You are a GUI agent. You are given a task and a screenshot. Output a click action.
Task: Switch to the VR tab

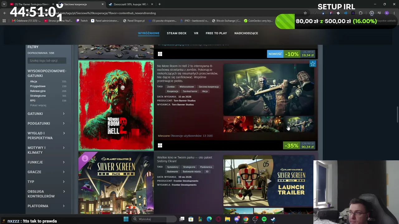[196, 33]
